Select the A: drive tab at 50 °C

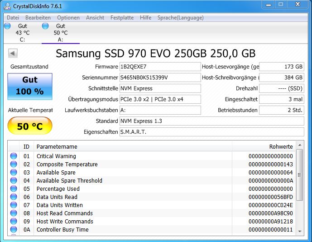pos(61,33)
